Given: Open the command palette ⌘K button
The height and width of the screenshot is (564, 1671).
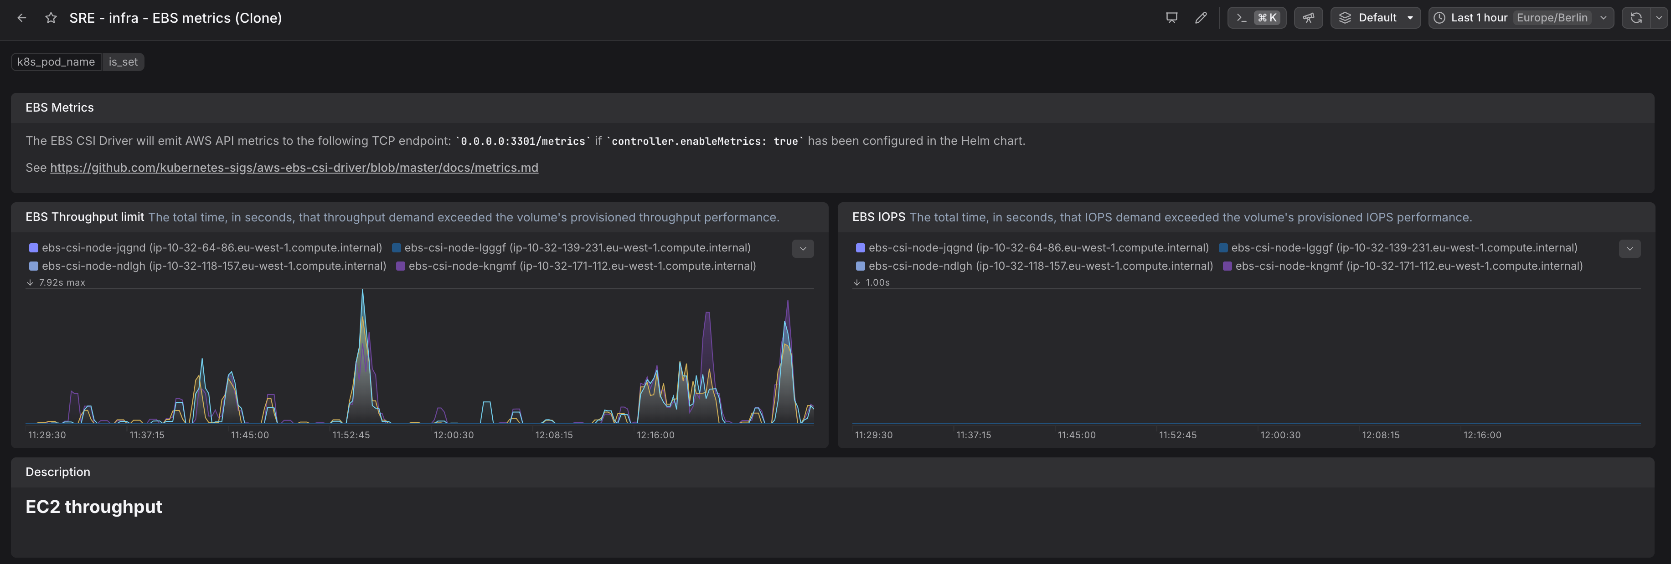Looking at the screenshot, I should (1257, 18).
